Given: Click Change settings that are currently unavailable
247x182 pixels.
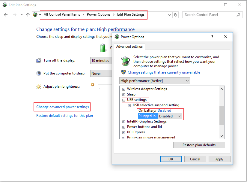Looking at the screenshot, I should coord(164,72).
